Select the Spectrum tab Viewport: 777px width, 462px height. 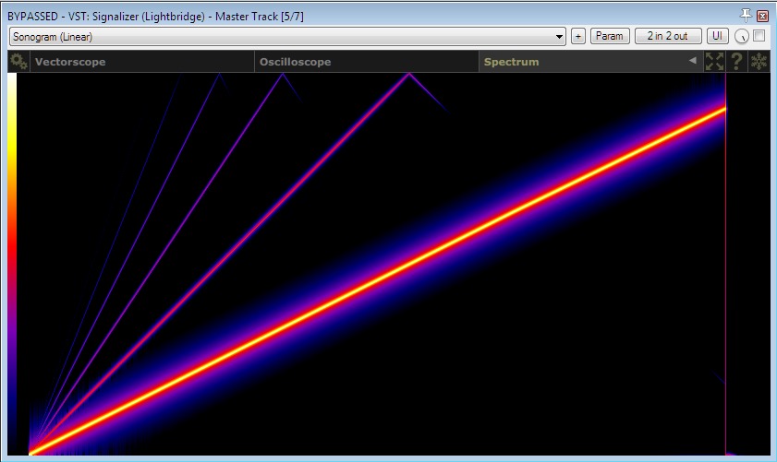pos(511,62)
